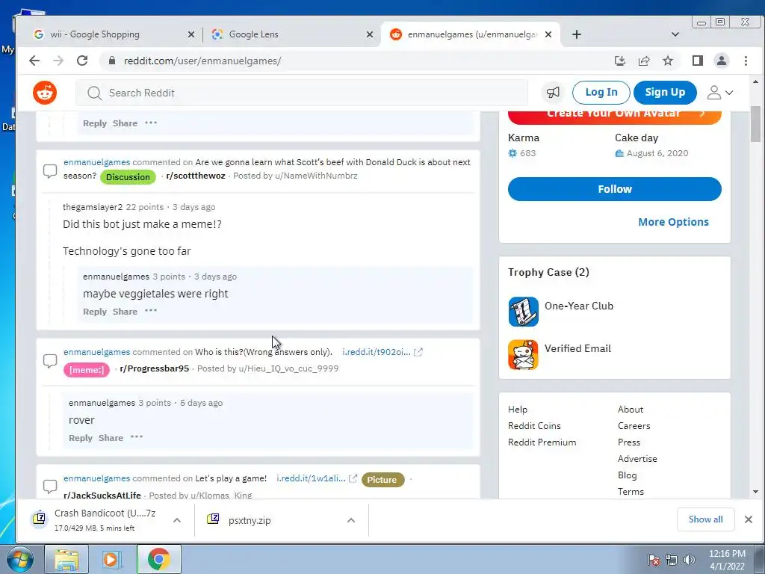The width and height of the screenshot is (765, 574).
Task: Open Windows Start menu
Action: click(x=19, y=559)
